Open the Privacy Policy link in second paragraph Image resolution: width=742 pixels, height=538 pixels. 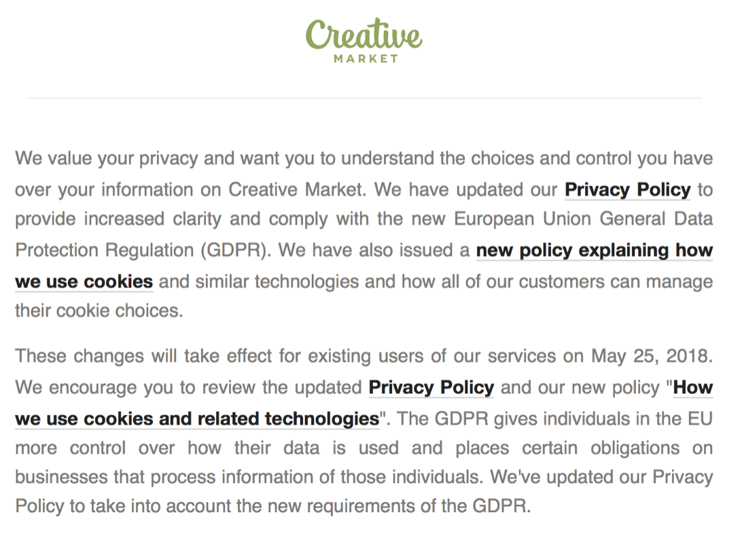[x=431, y=387]
